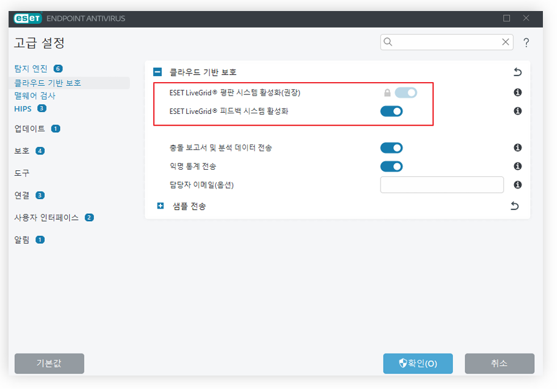Revert 샘플 전송 section with undo arrow
Screen dimensions: 557x389
click(515, 206)
